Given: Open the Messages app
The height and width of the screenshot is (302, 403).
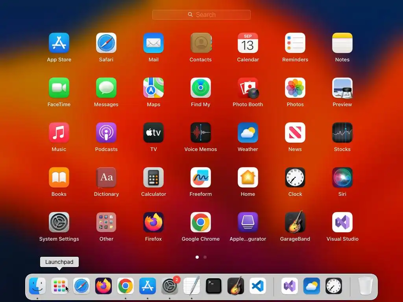Looking at the screenshot, I should (106, 88).
